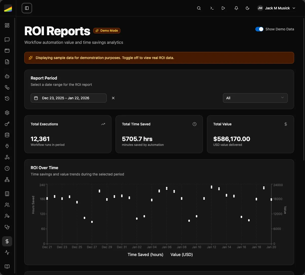
Task: Click the robot agent icon in sidebar
Action: tap(7, 76)
